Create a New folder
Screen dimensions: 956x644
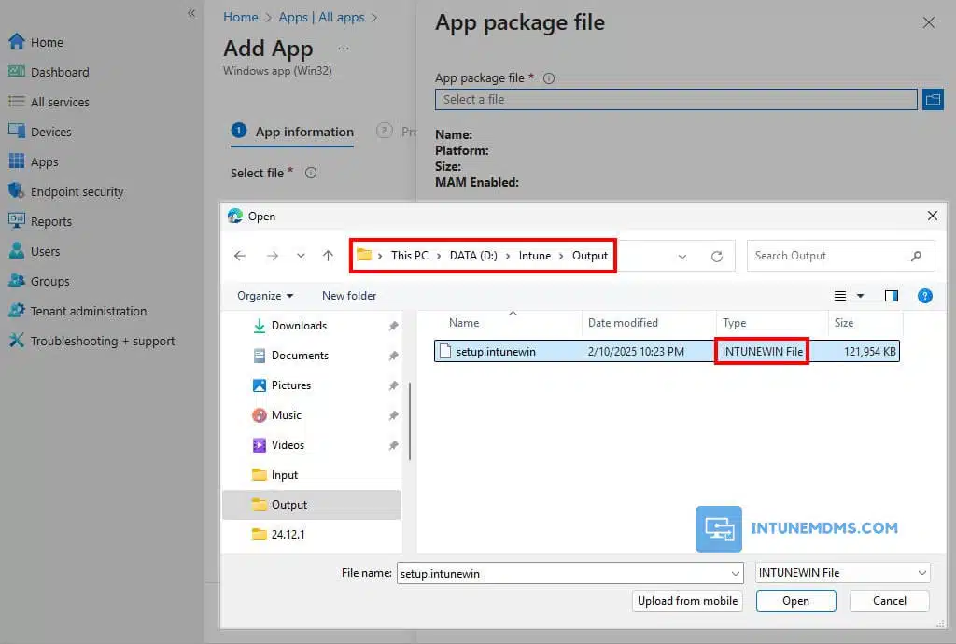[x=349, y=296]
